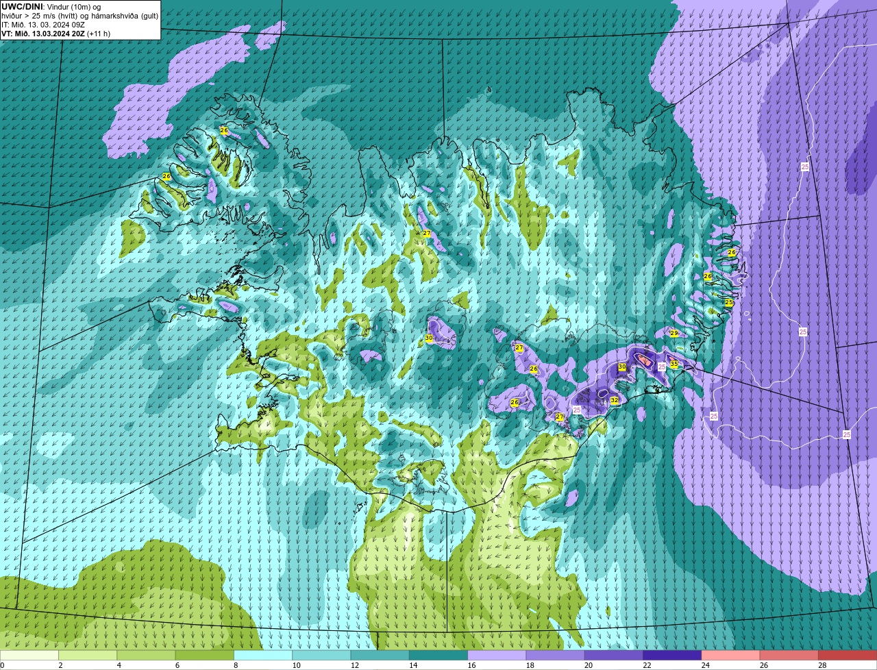Click the legend scale label '8'
Screen dimensions: 877x670
pos(236,665)
